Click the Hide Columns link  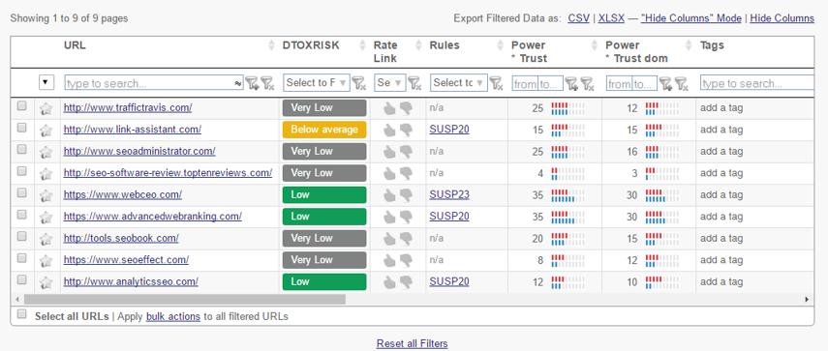tap(782, 18)
